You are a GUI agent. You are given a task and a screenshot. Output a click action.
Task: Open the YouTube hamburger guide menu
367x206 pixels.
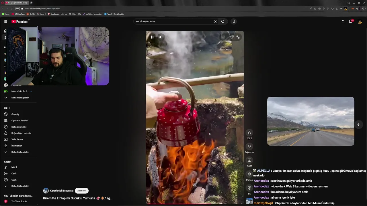click(x=5, y=21)
